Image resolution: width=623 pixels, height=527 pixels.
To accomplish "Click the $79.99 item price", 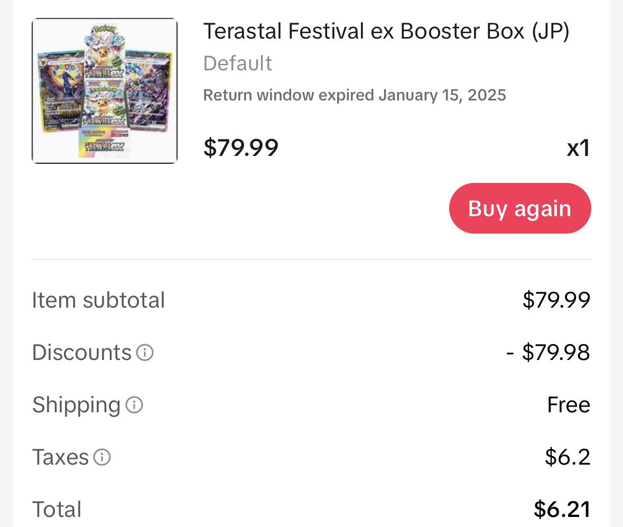I will 241,147.
